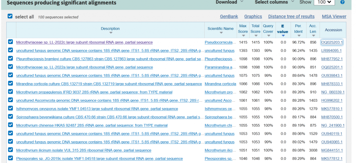
Task: Uncheck the Microthyriaceae sp. LL-2022c row checkbox
Action: point(10,42)
